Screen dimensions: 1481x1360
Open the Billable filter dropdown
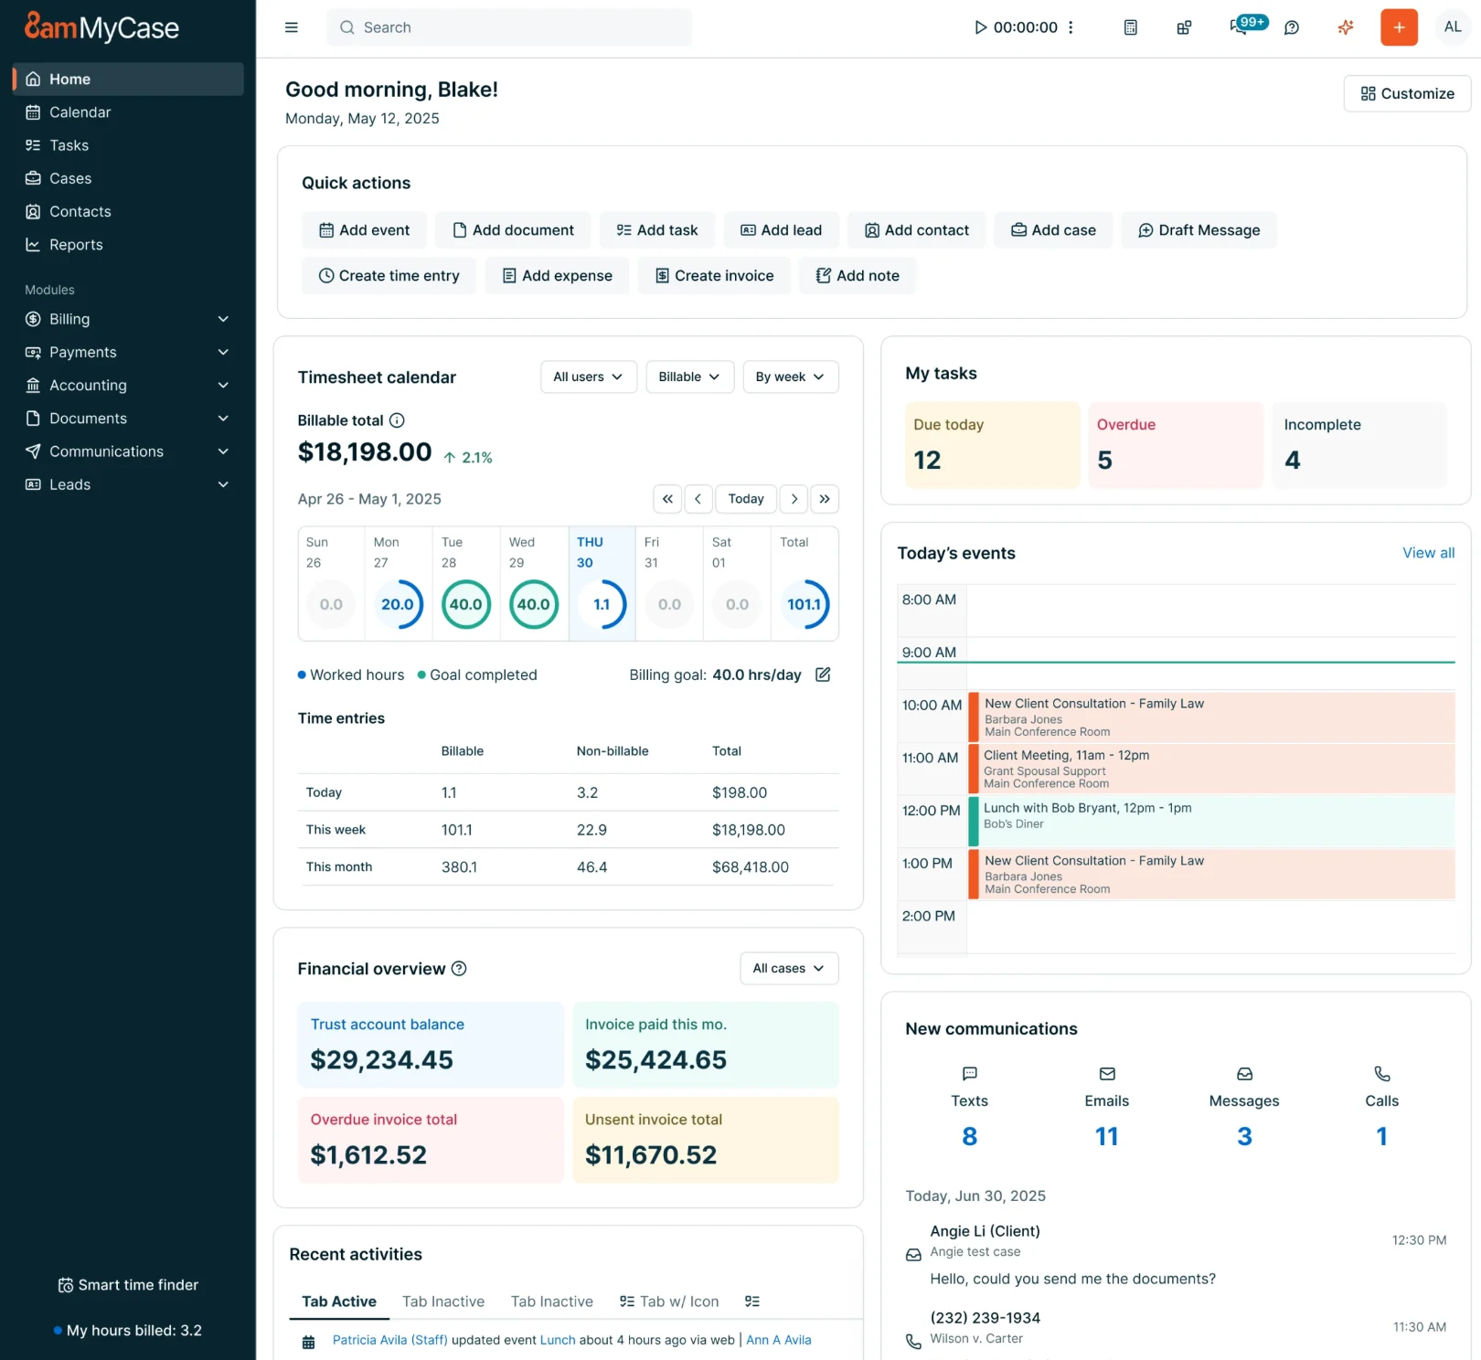689,377
